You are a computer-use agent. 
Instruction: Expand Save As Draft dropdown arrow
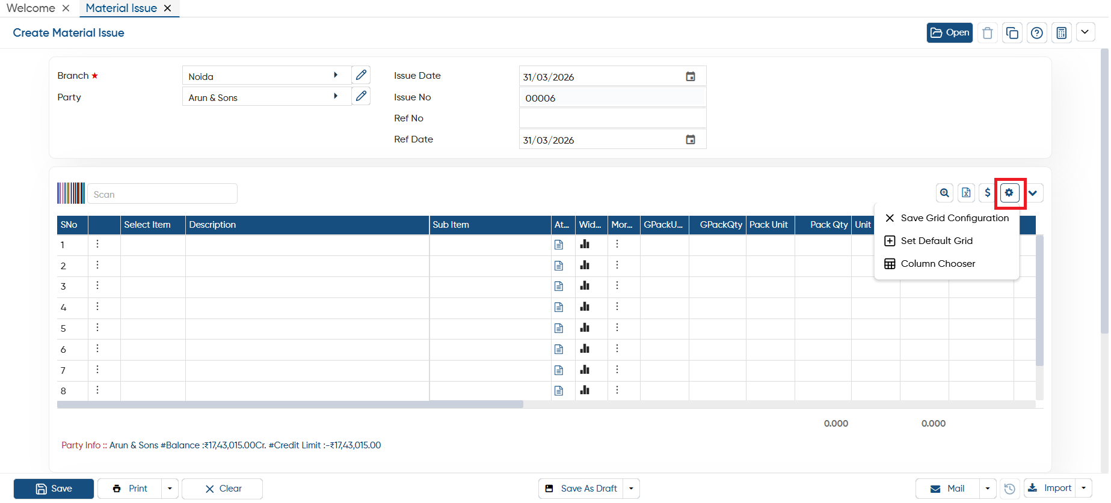click(631, 489)
